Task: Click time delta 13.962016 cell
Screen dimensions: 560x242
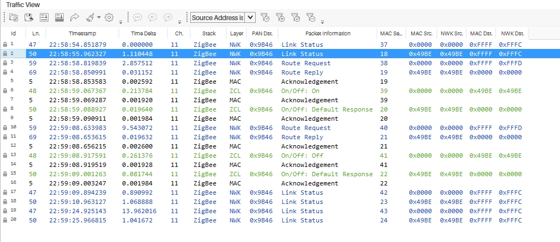Action: (x=139, y=211)
